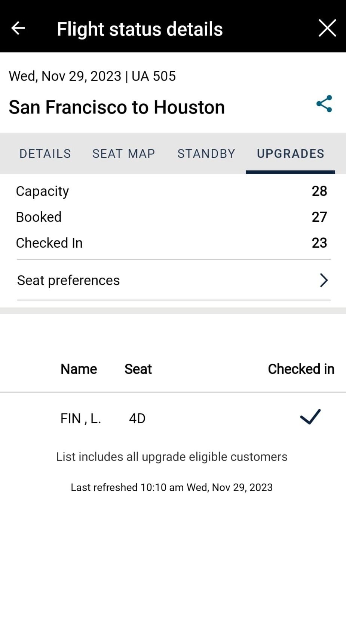
Task: Expand Seat preferences using the chevron arrow
Action: coord(324,280)
